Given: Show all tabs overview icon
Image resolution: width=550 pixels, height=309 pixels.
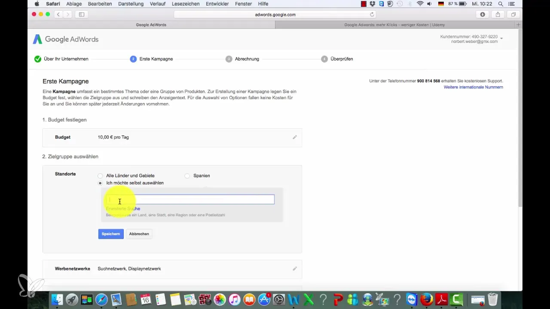Looking at the screenshot, I should click(x=513, y=15).
